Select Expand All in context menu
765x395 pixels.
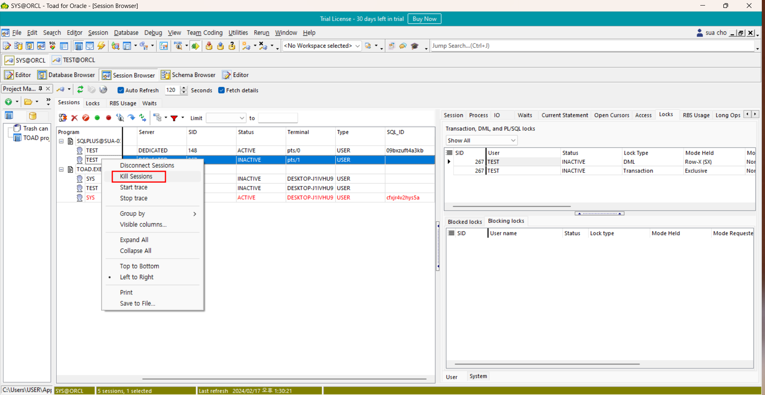click(134, 240)
